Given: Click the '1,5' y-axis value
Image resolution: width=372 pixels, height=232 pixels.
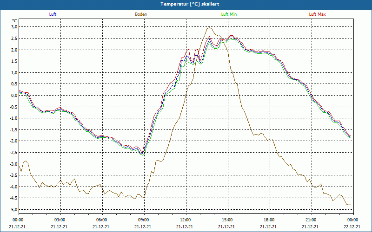Looking at the screenshot, I should (x=14, y=61).
